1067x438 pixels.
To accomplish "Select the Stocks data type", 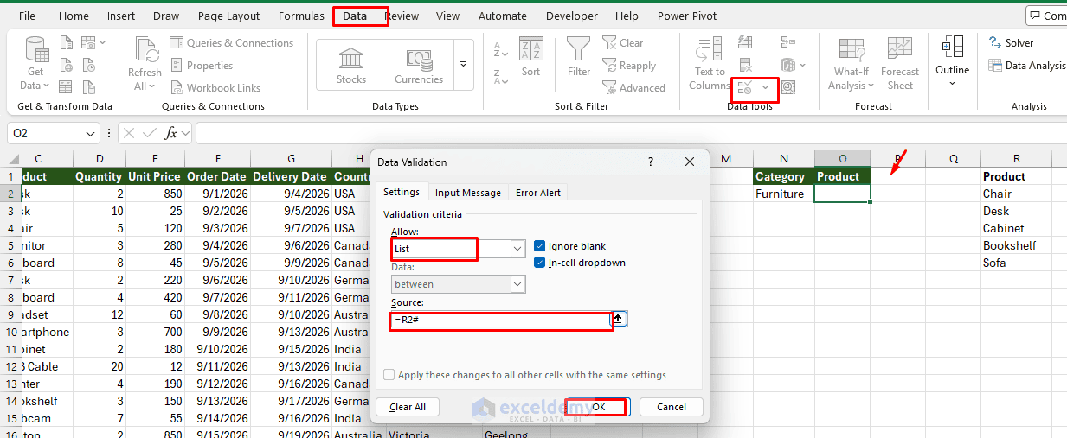I will click(x=351, y=65).
